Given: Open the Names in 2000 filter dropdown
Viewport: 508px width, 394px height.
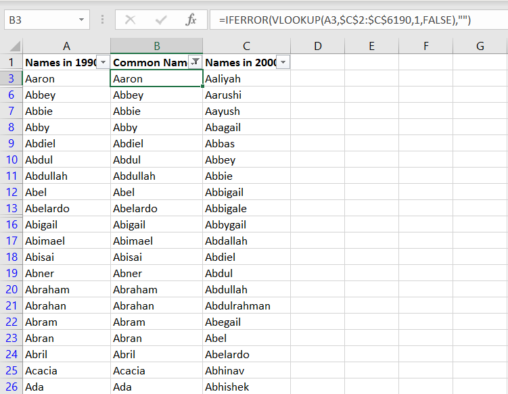Looking at the screenshot, I should pyautogui.click(x=283, y=61).
